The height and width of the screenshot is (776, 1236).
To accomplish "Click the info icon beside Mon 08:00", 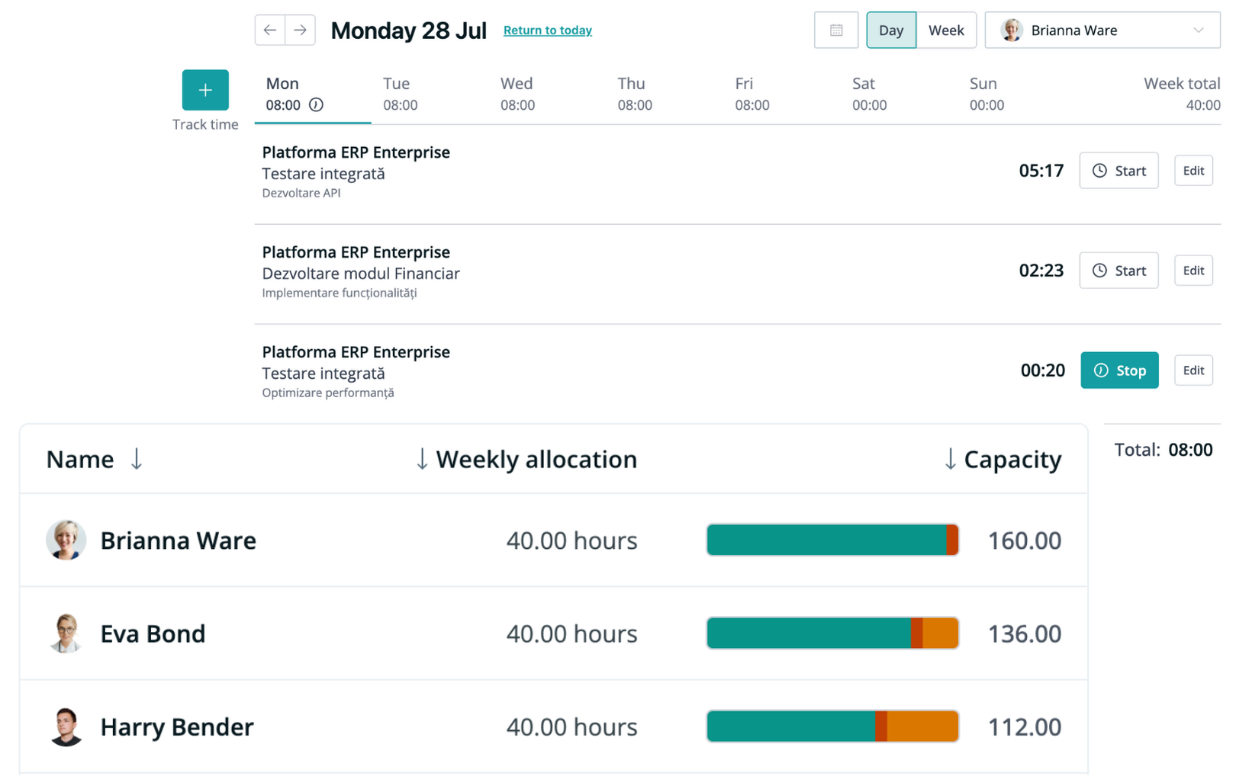I will pyautogui.click(x=316, y=105).
